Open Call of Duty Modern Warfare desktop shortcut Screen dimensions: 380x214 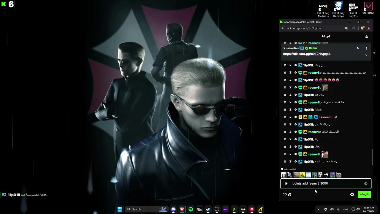[x=323, y=9]
